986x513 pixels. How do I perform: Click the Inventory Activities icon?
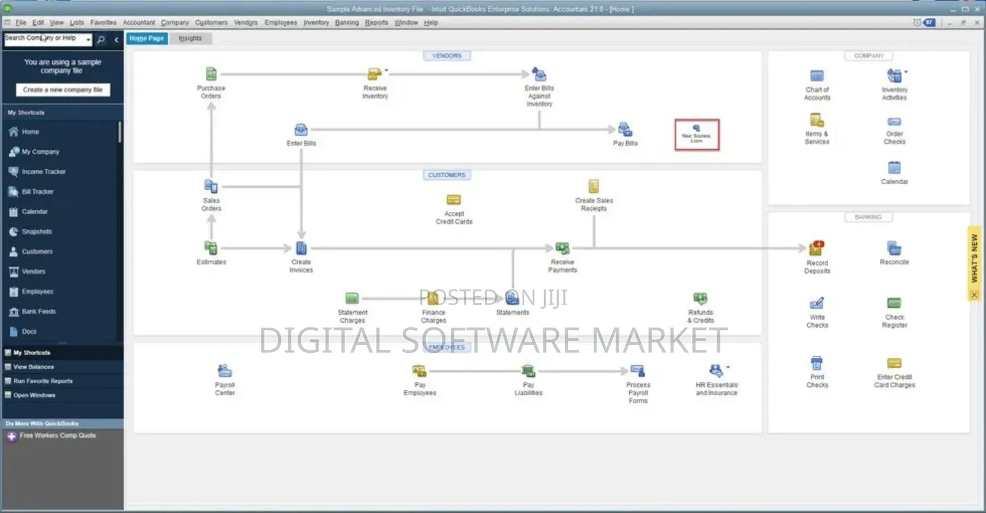(x=894, y=76)
